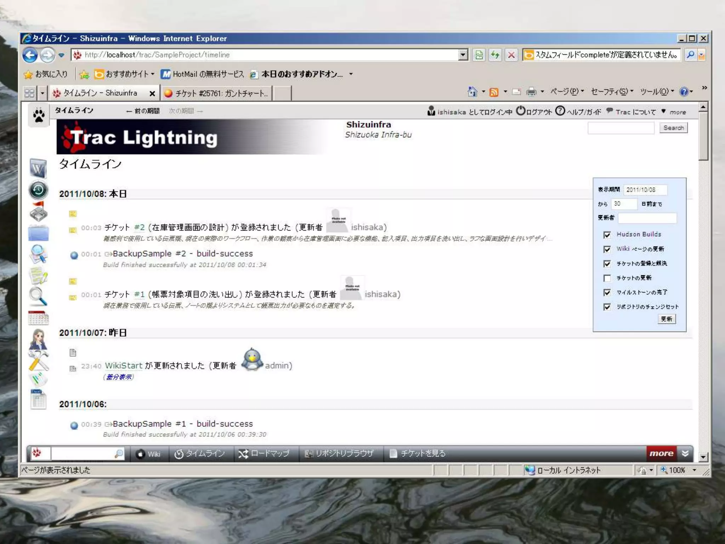Screen dimensions: 725x544
Task: Open the Wiki icon in left sidebar
Action: click(38, 169)
